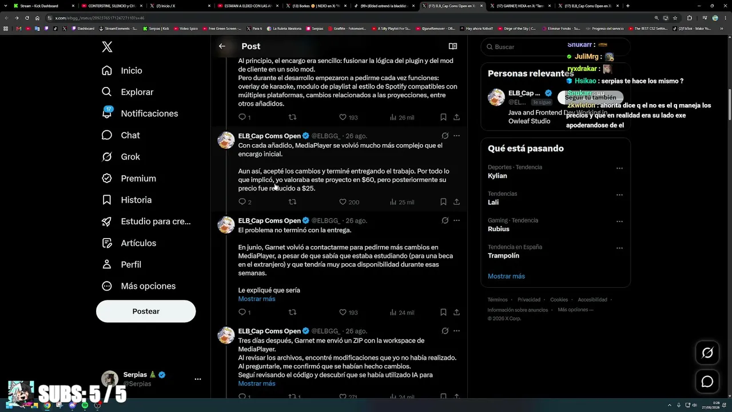Open more menu on 'El problema' post

pos(456,220)
